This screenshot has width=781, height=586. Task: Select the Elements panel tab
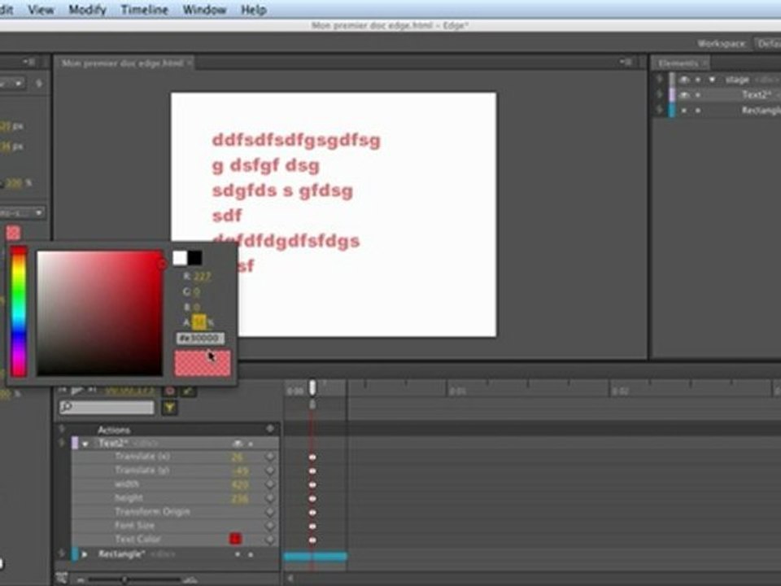pos(680,63)
